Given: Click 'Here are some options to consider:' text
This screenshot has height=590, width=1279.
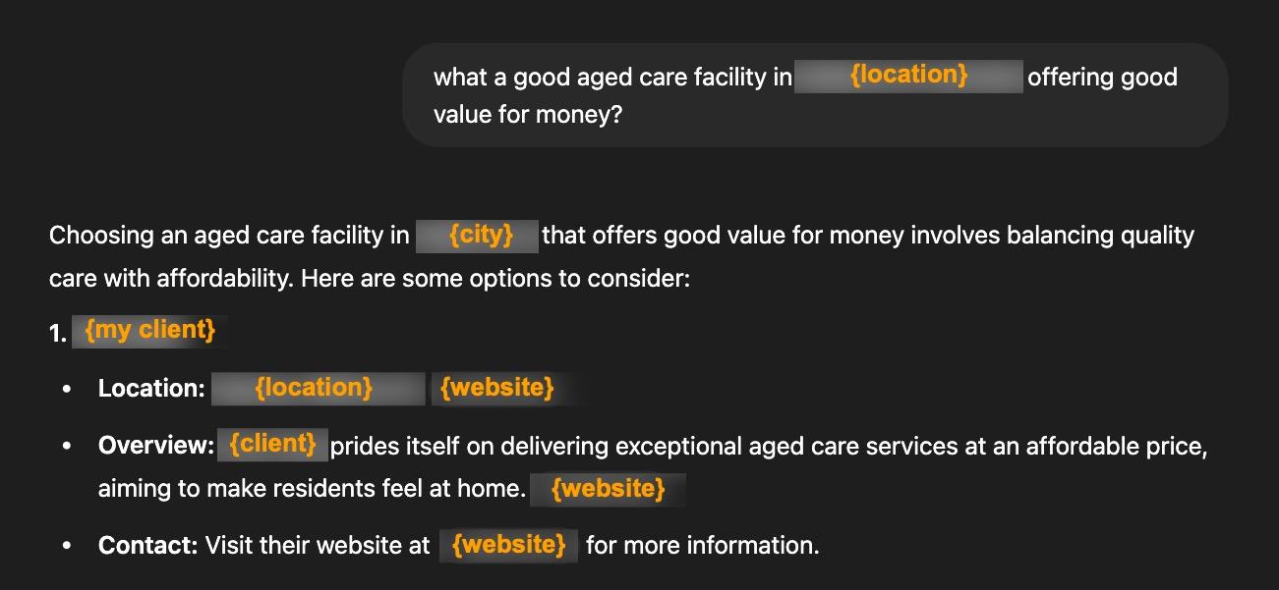Looking at the screenshot, I should click(495, 279).
